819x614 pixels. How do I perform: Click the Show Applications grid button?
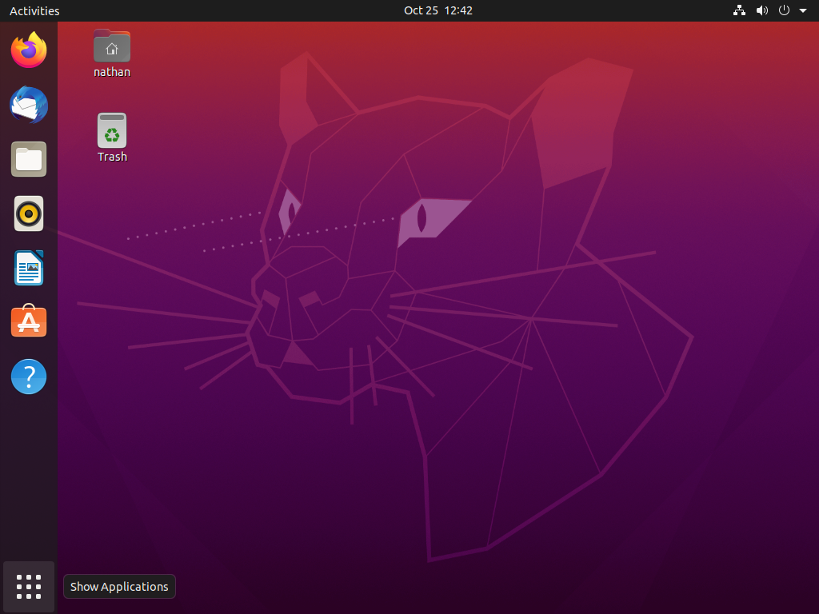pyautogui.click(x=29, y=587)
